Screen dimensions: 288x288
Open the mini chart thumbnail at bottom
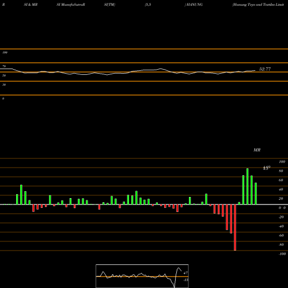click(142, 276)
